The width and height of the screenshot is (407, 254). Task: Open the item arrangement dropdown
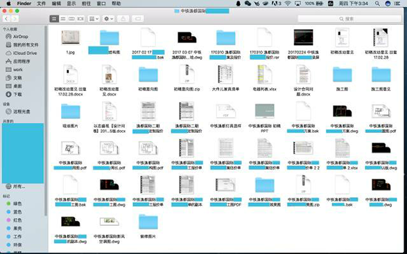point(94,19)
